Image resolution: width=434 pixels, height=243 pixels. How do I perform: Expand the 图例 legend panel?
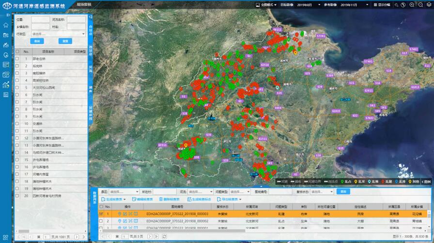click(x=426, y=182)
